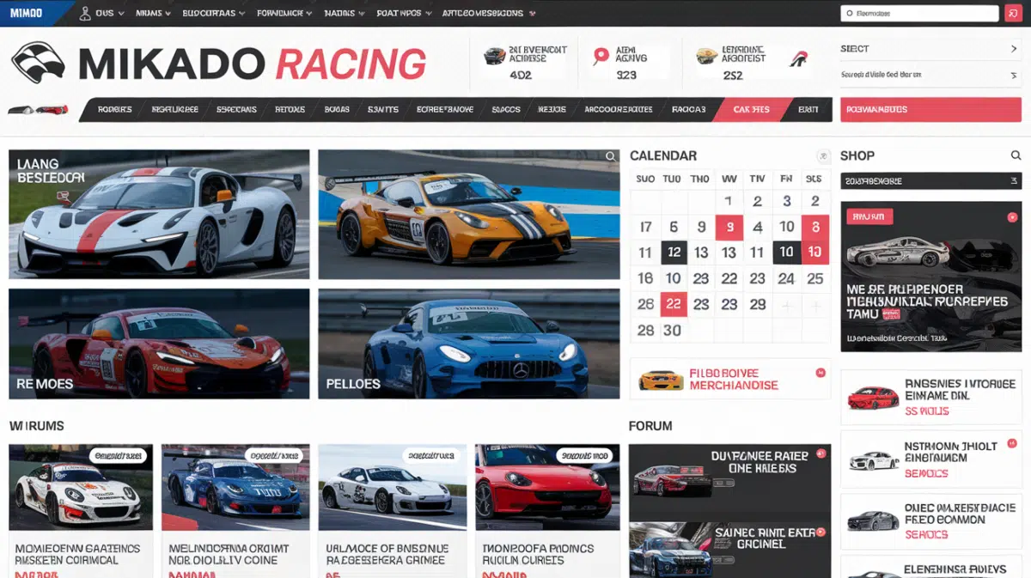Click the orange car icon in MERCHANDISE card
The image size is (1031, 578).
pos(662,379)
